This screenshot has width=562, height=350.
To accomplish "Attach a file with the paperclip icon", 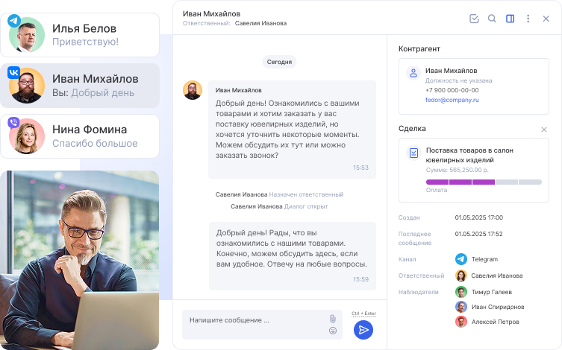I will [333, 319].
